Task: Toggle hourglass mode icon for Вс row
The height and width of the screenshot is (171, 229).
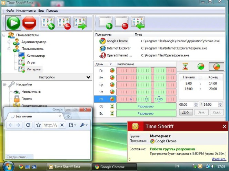Action: [x=112, y=113]
